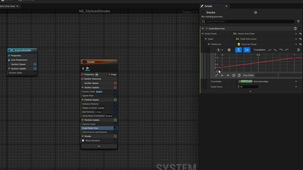Collapse the Smoke emitter node with bottom chevron
The image size is (303, 170).
(x=99, y=146)
